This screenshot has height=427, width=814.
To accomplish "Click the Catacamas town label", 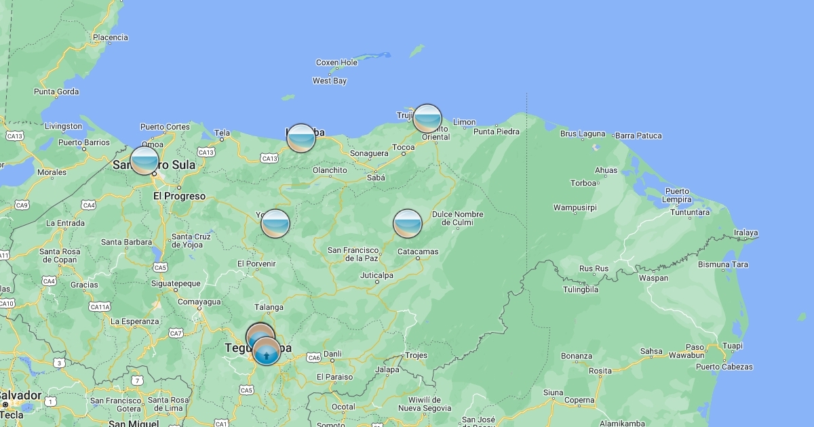I will pyautogui.click(x=418, y=251).
